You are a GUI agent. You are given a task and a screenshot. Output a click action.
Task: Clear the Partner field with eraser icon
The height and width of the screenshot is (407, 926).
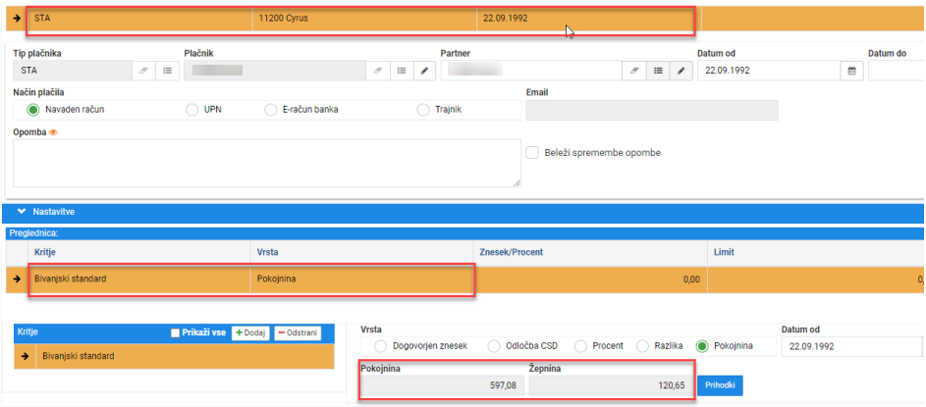point(633,71)
